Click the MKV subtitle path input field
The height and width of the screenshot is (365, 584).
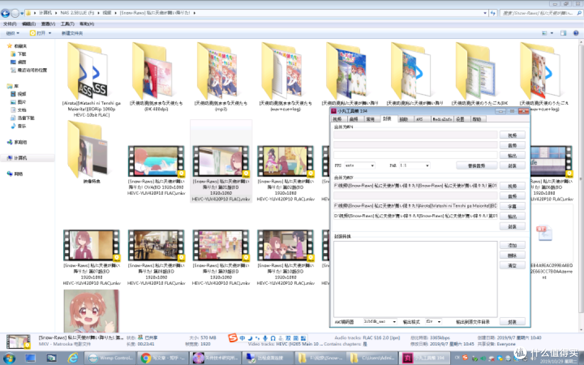pyautogui.click(x=415, y=205)
